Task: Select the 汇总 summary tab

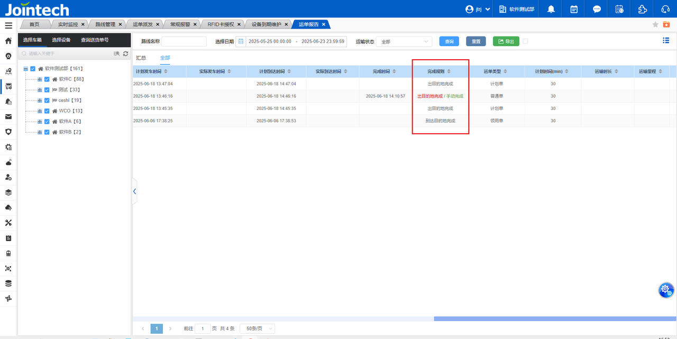Action: 141,58
